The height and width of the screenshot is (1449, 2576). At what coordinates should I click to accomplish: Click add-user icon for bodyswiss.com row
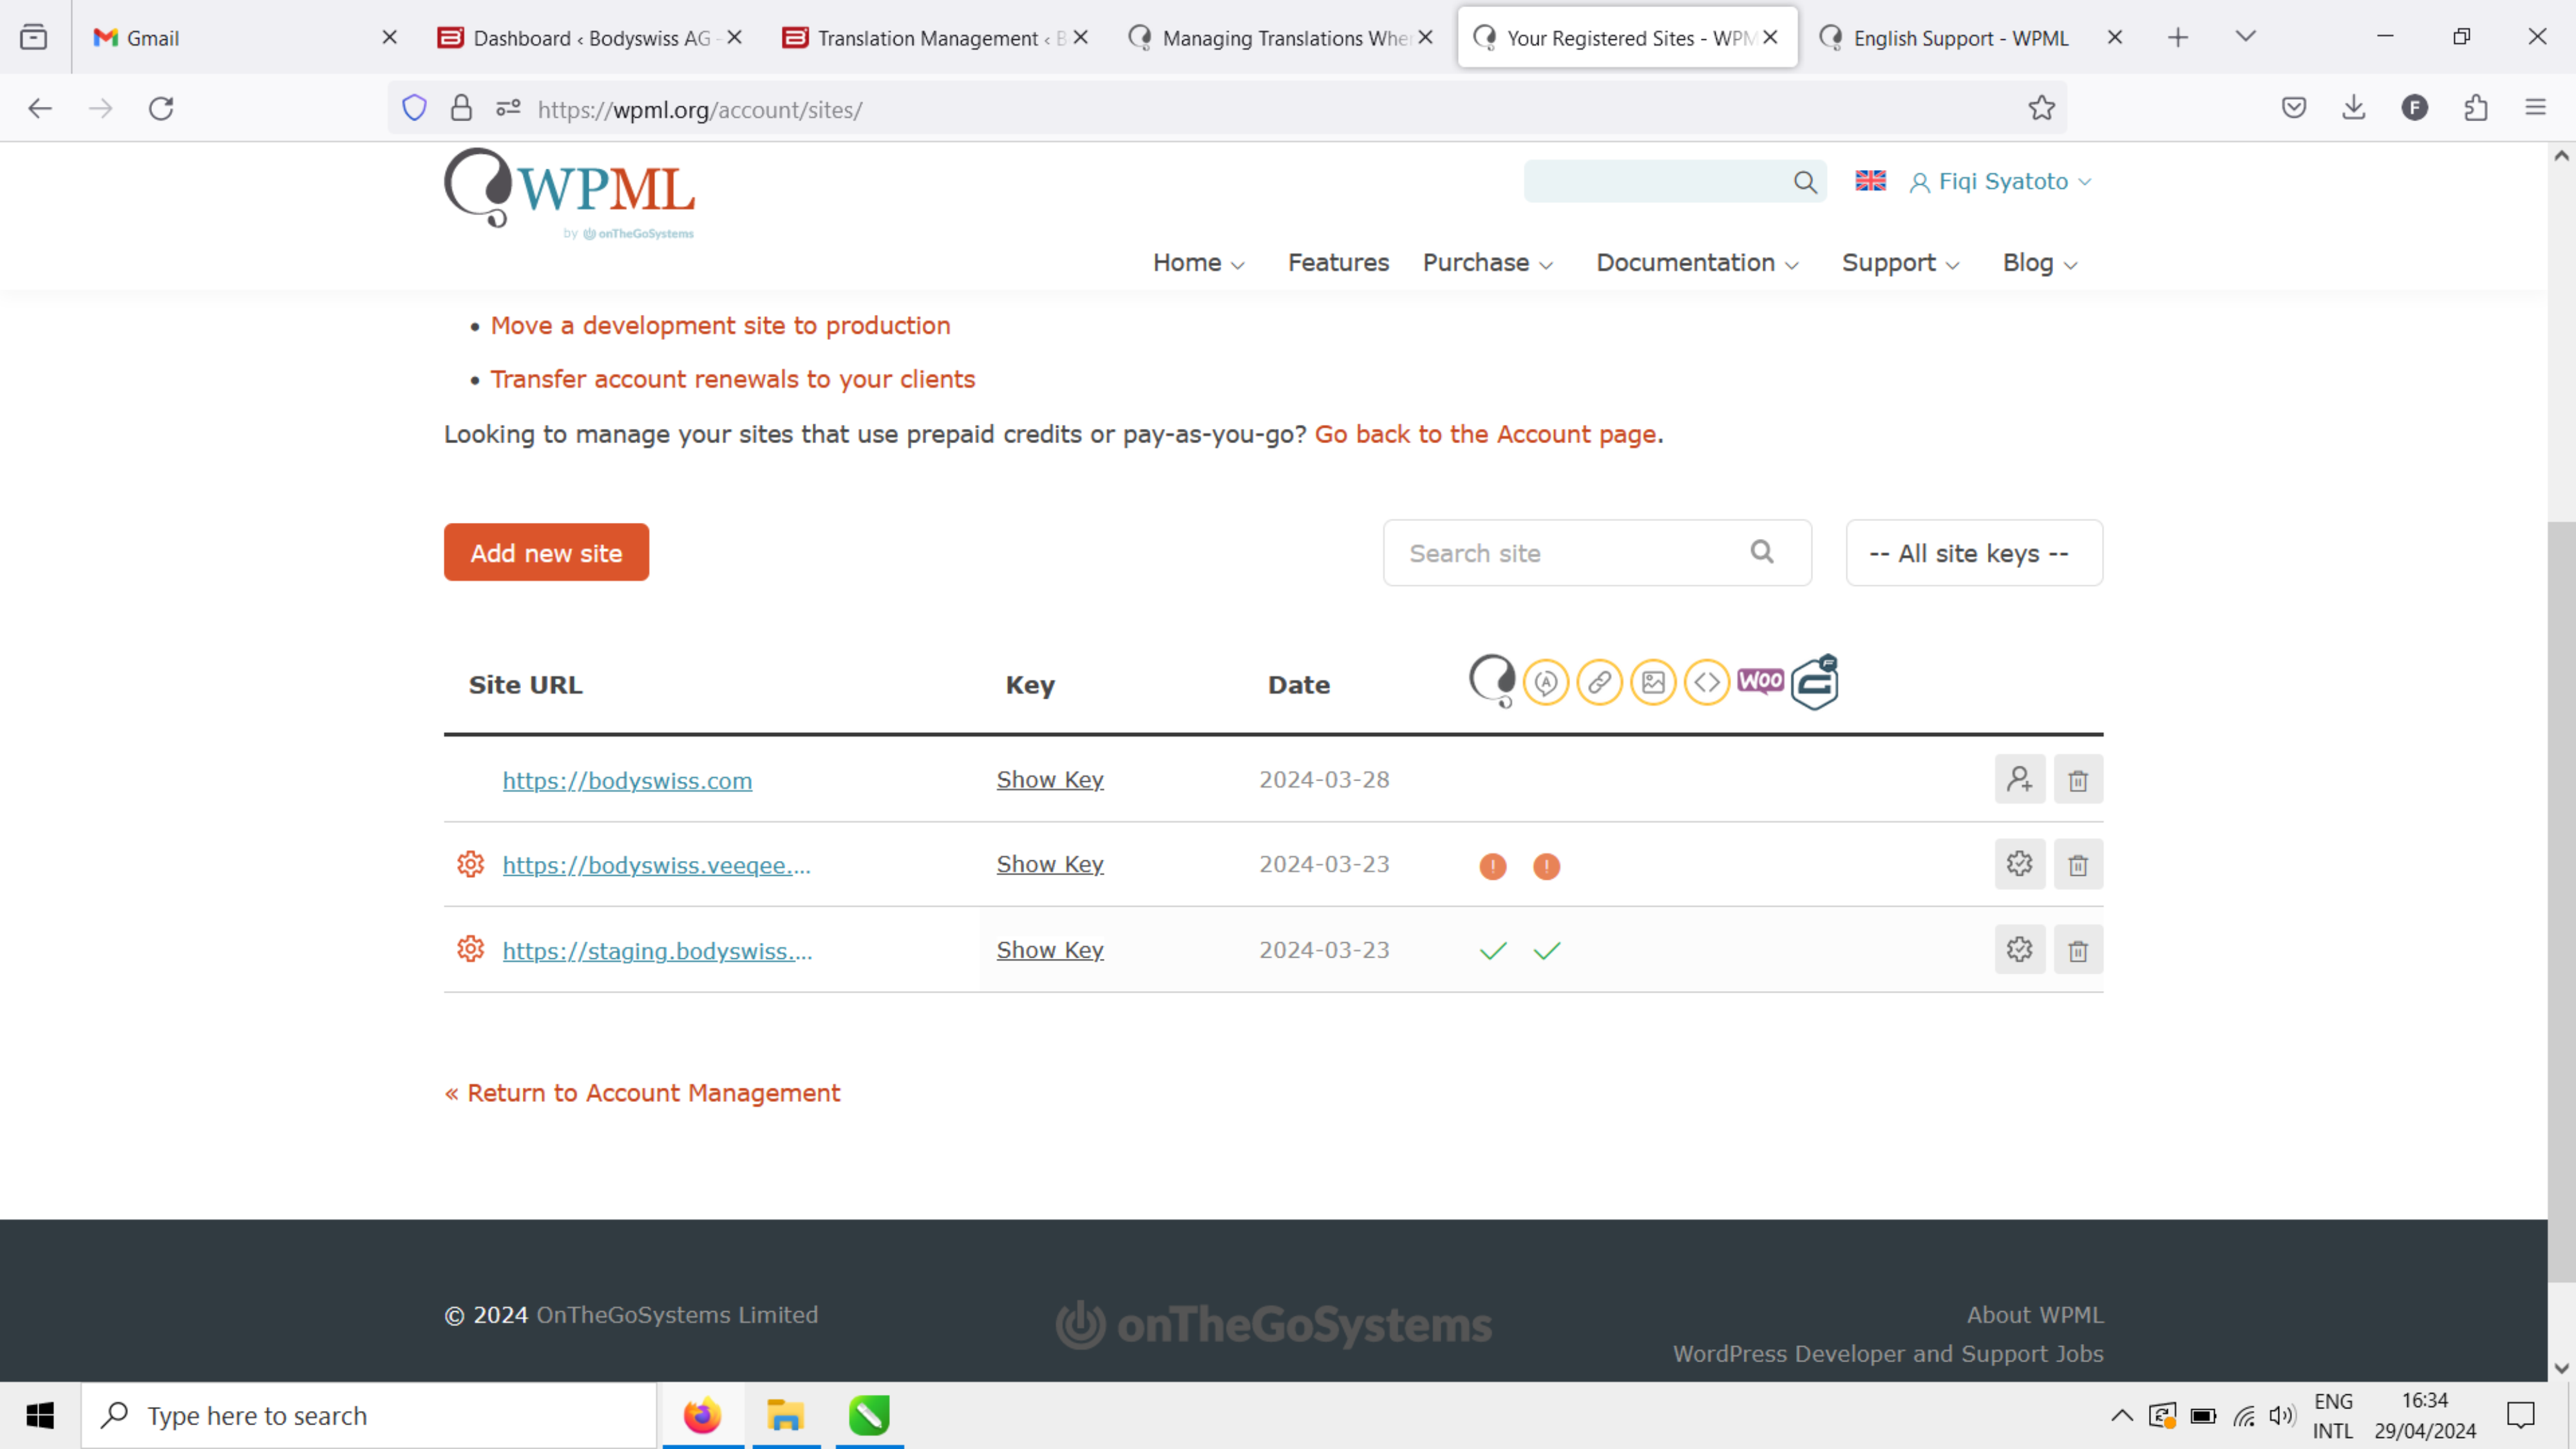point(2019,780)
